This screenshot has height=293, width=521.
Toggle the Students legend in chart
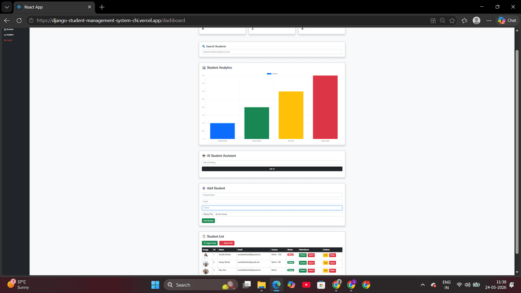272,74
